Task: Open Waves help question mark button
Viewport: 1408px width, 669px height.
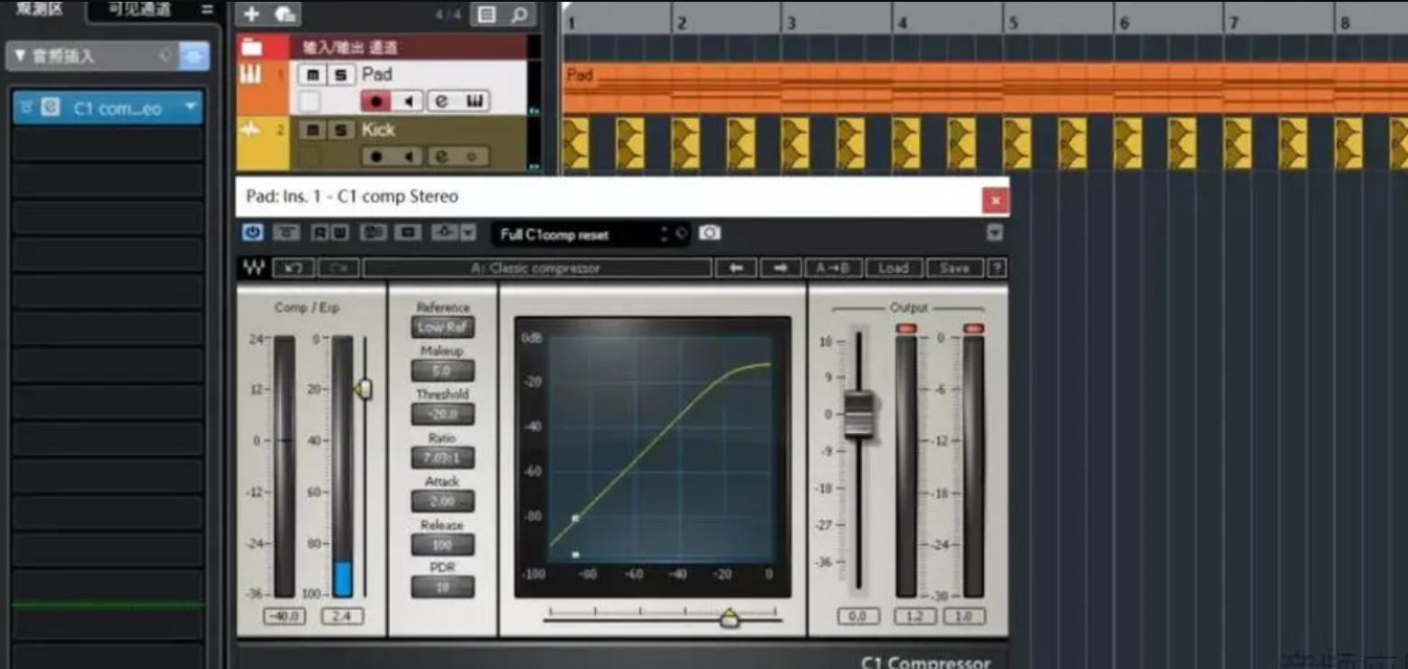Action: [997, 268]
